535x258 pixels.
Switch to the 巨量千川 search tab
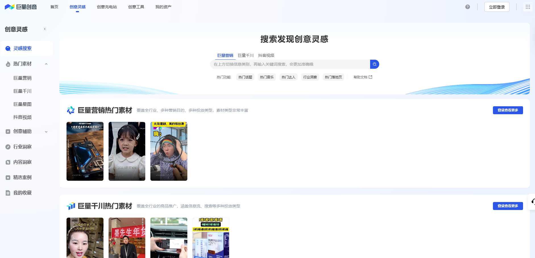pyautogui.click(x=246, y=55)
